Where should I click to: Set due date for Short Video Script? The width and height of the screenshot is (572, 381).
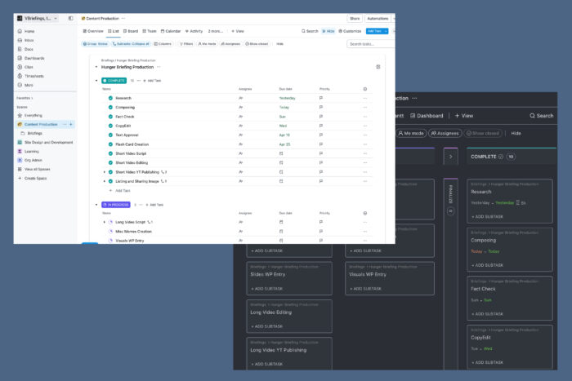(x=281, y=153)
